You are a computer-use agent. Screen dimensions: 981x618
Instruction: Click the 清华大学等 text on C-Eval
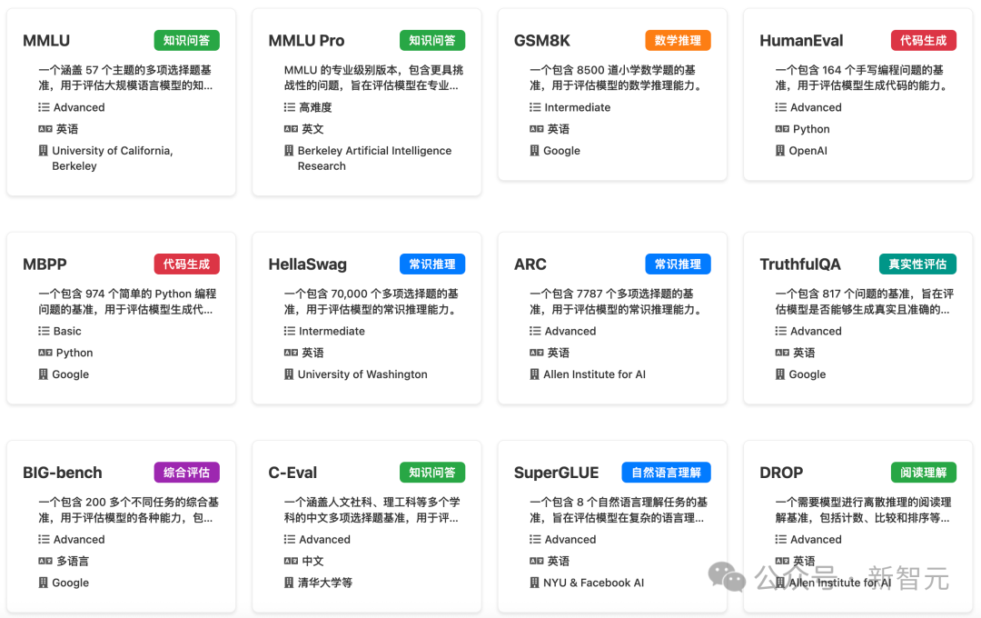pos(324,583)
